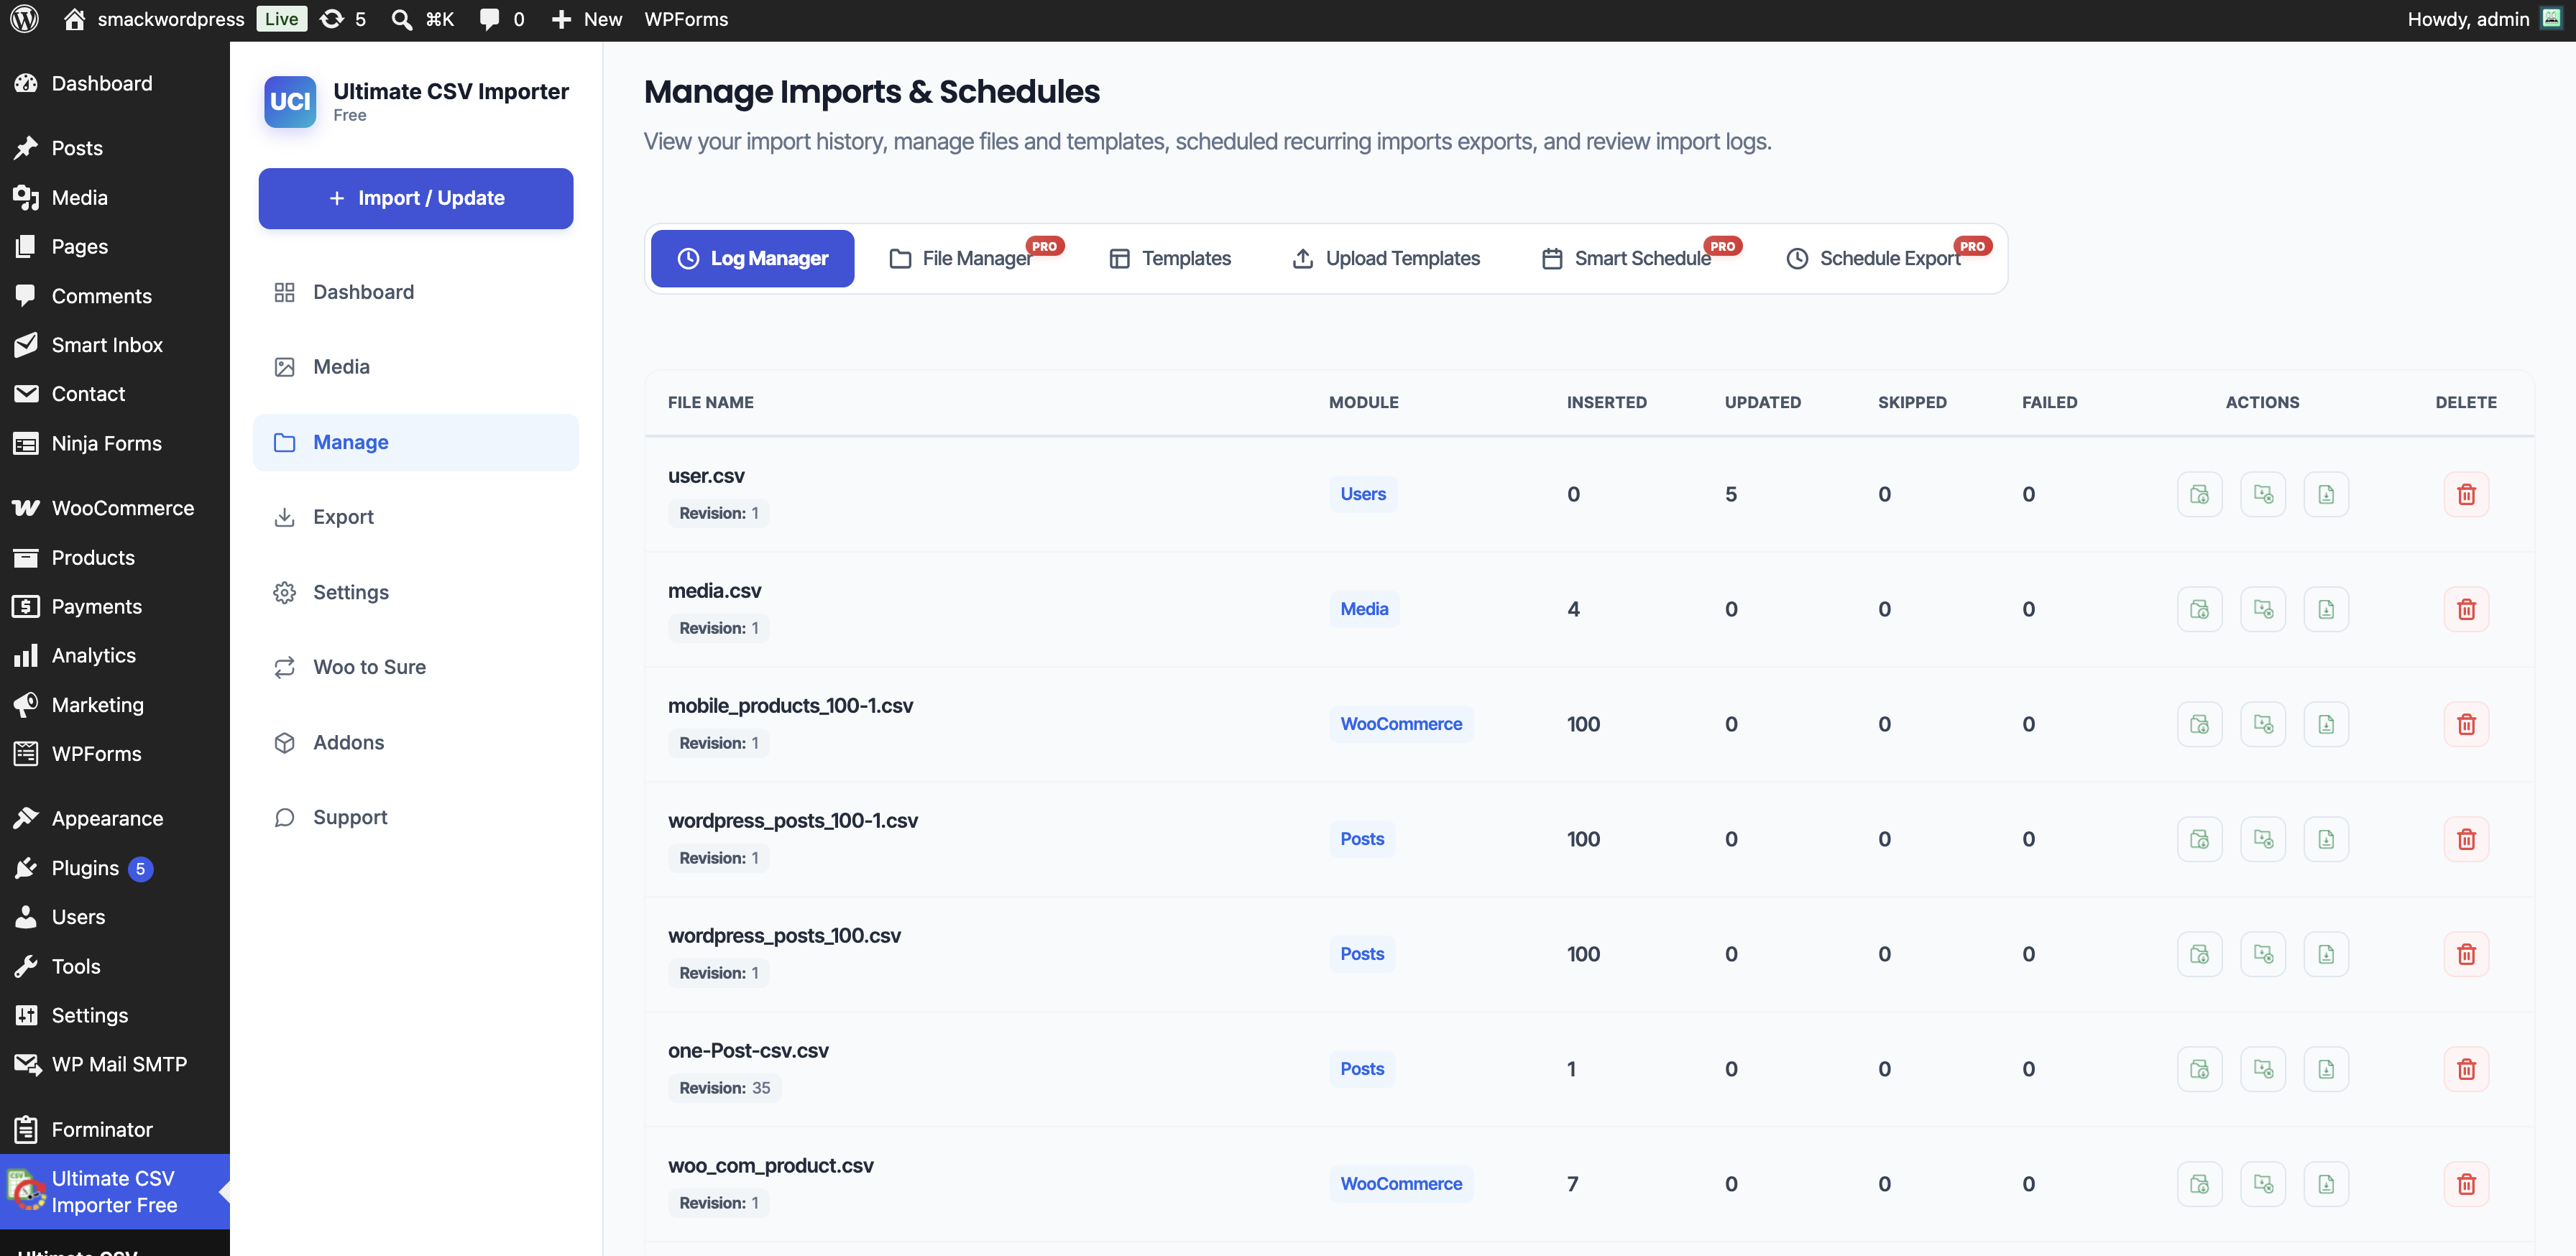
Task: Click the file download icon for media.csv
Action: click(2326, 609)
